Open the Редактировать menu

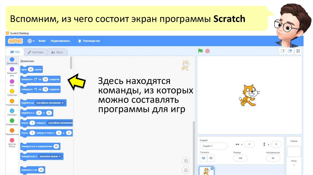coord(61,41)
